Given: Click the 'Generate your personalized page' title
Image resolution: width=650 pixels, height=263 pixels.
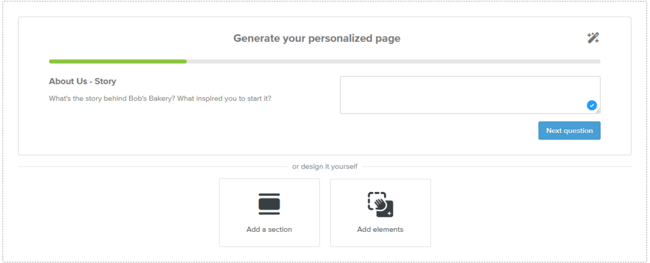Looking at the screenshot, I should [317, 39].
